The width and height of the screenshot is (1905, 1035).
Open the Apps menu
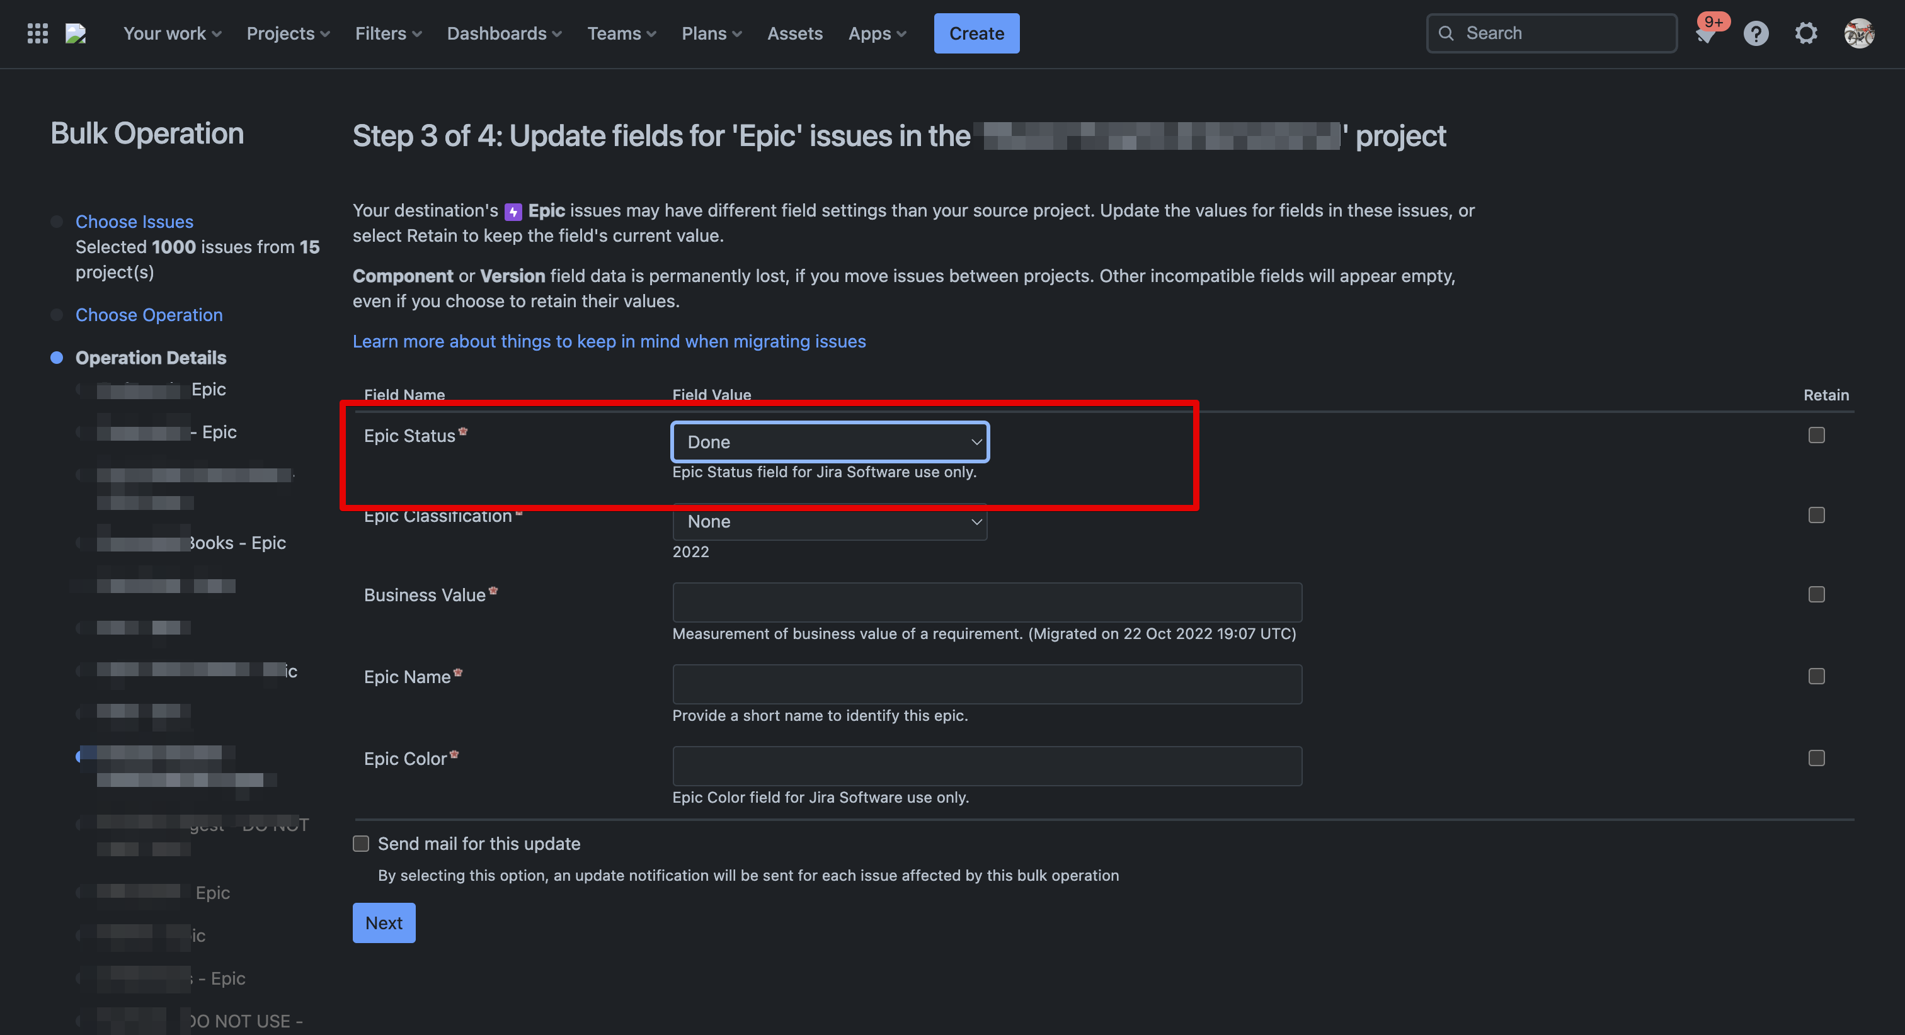coord(877,33)
